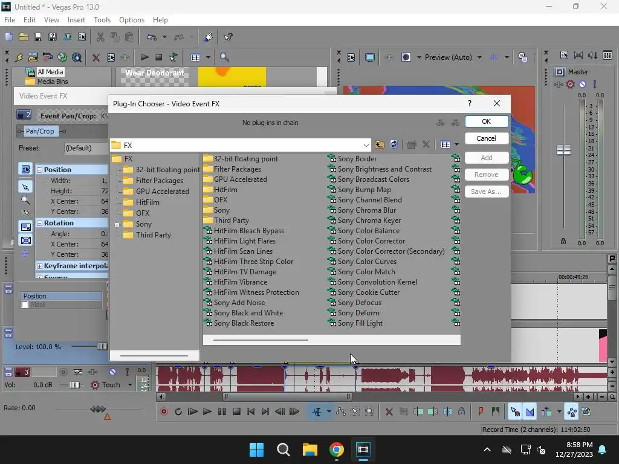
Task: Click the Wear Deodorant media thumbnail
Action: (x=154, y=77)
